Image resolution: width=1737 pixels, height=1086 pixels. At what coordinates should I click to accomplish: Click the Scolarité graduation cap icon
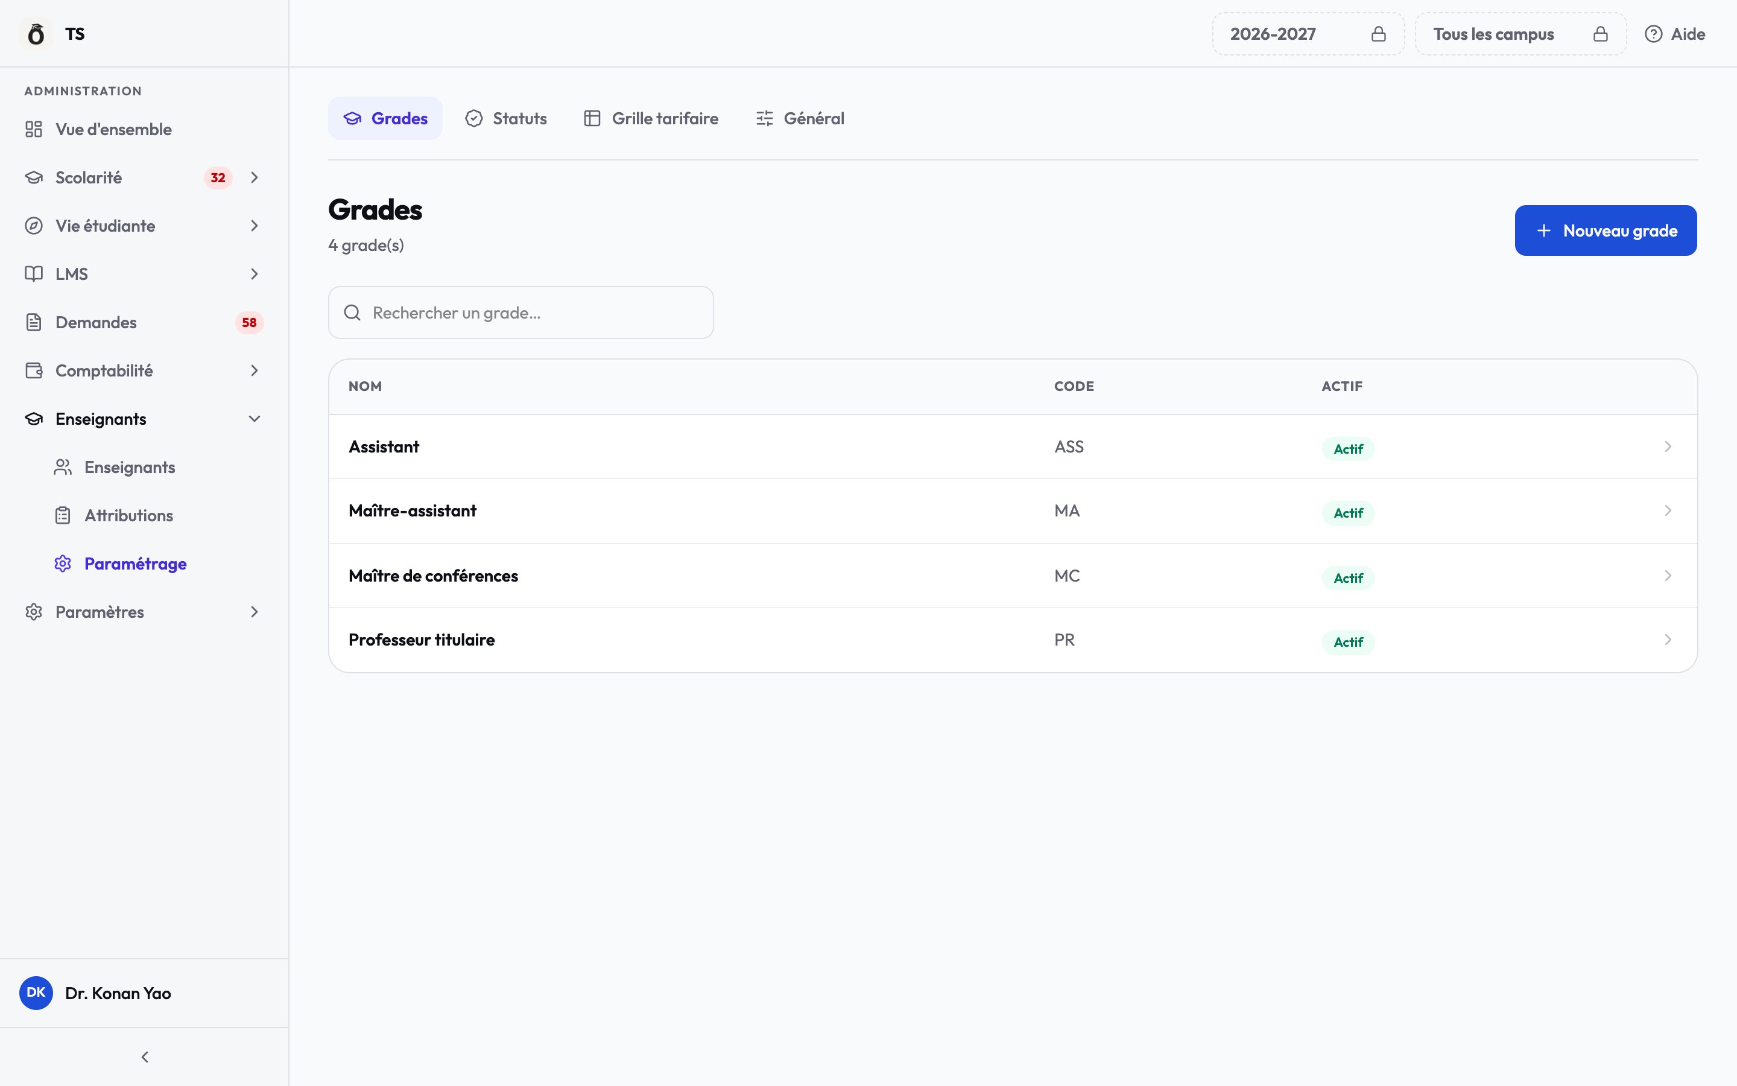pos(34,177)
